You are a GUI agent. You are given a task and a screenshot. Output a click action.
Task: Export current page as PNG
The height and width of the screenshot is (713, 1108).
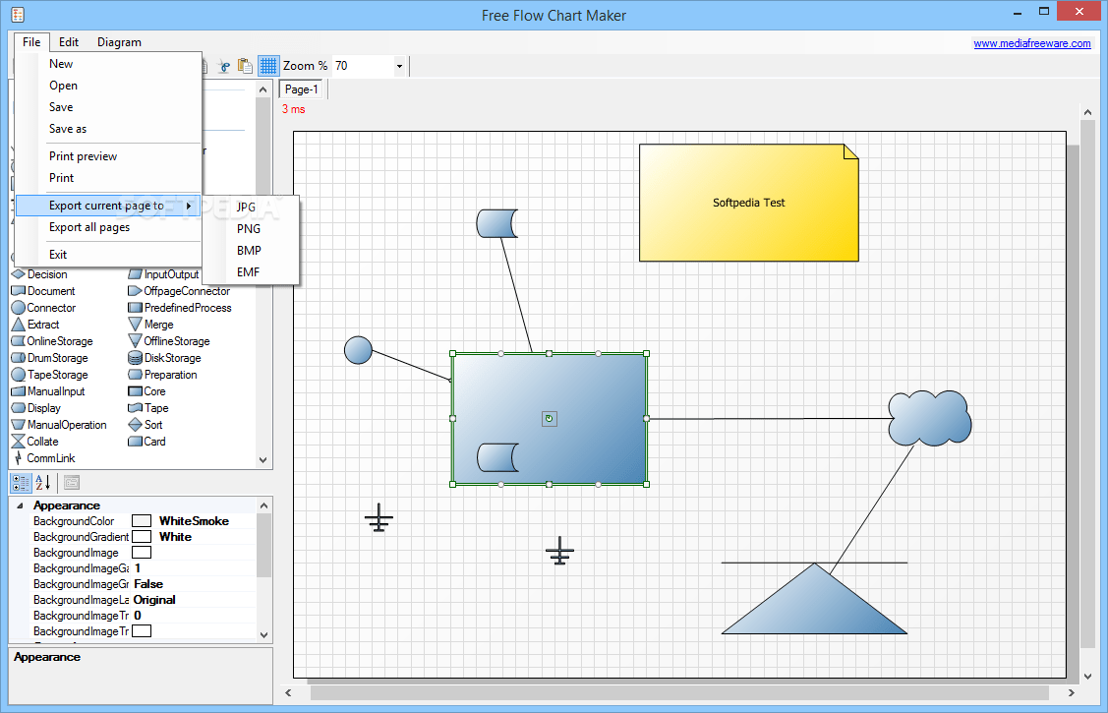click(248, 228)
